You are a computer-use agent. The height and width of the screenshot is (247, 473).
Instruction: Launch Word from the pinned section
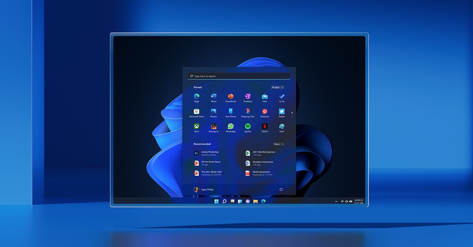(x=213, y=97)
